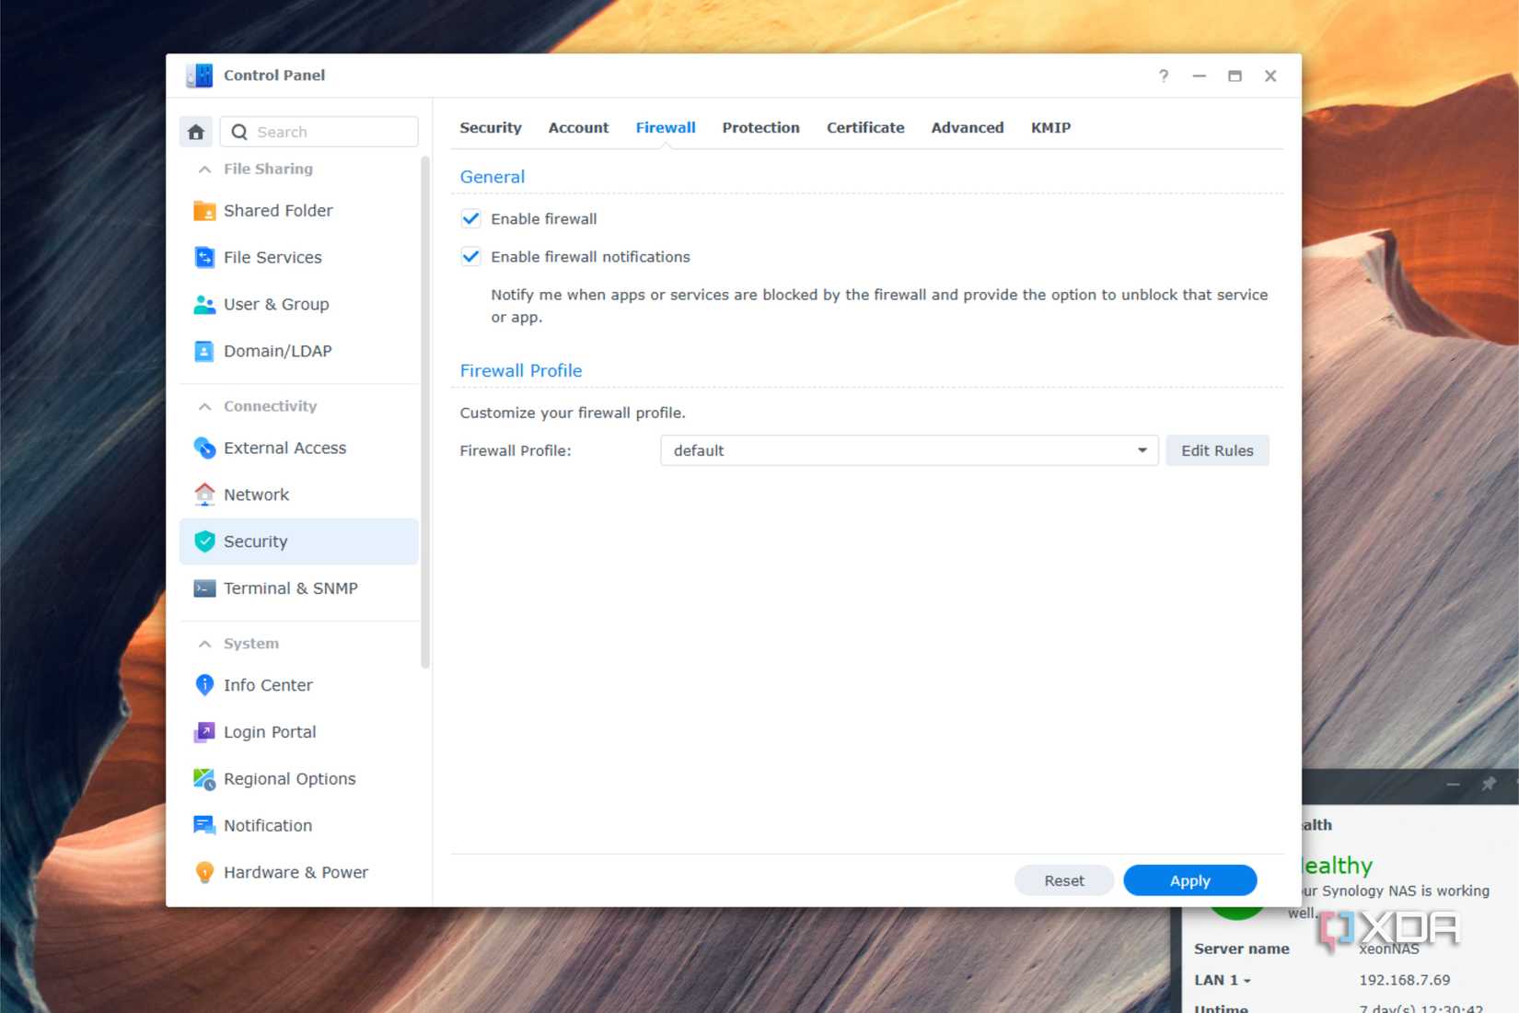Uncheck Enable firewall checkbox
Viewport: 1519px width, 1013px height.
[470, 218]
